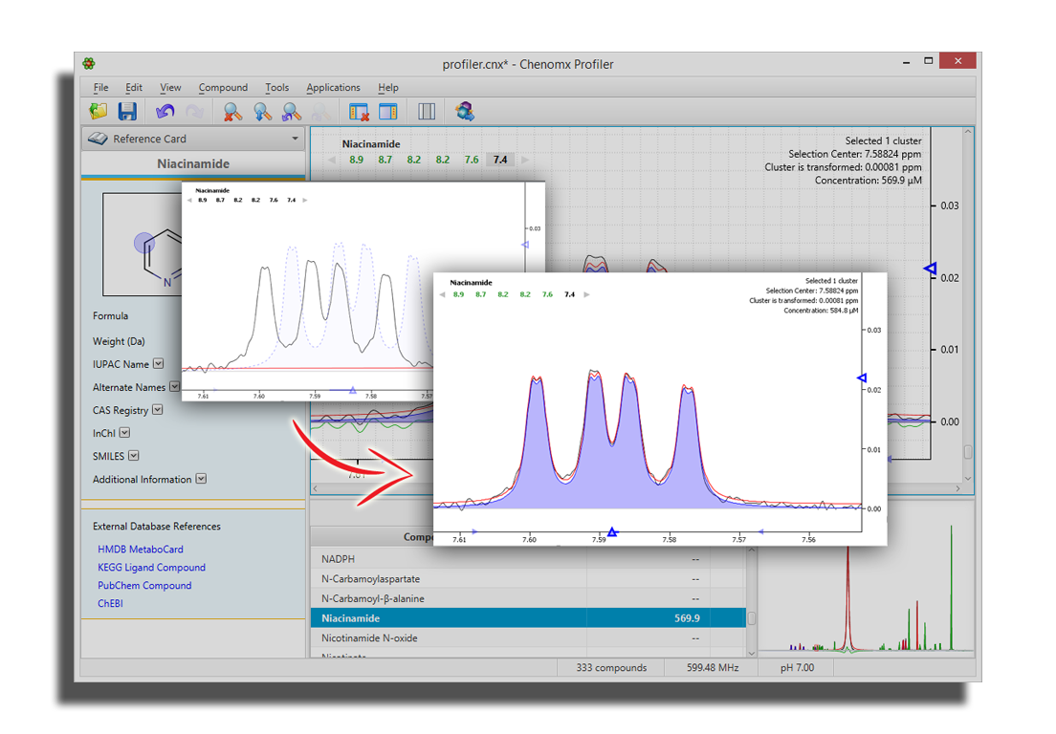Save the profile with the floppy disk icon
The width and height of the screenshot is (1056, 734).
click(127, 111)
